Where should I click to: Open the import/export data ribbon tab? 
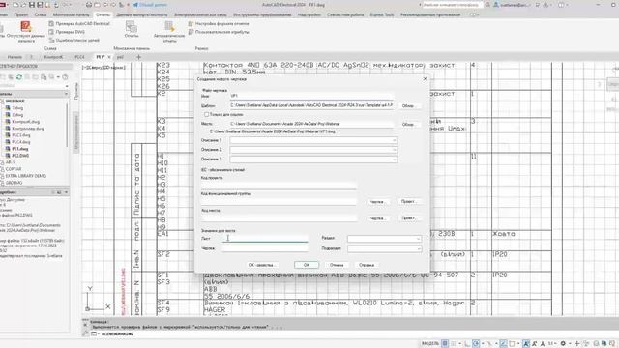pos(142,15)
